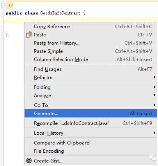The width and height of the screenshot is (158, 166).
Task: Choose Copy Reference menu entry
Action: point(91,27)
